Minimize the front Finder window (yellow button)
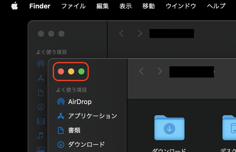 click(71, 71)
